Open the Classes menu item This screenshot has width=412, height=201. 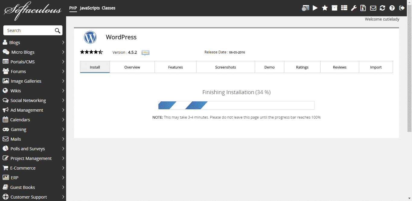(109, 8)
